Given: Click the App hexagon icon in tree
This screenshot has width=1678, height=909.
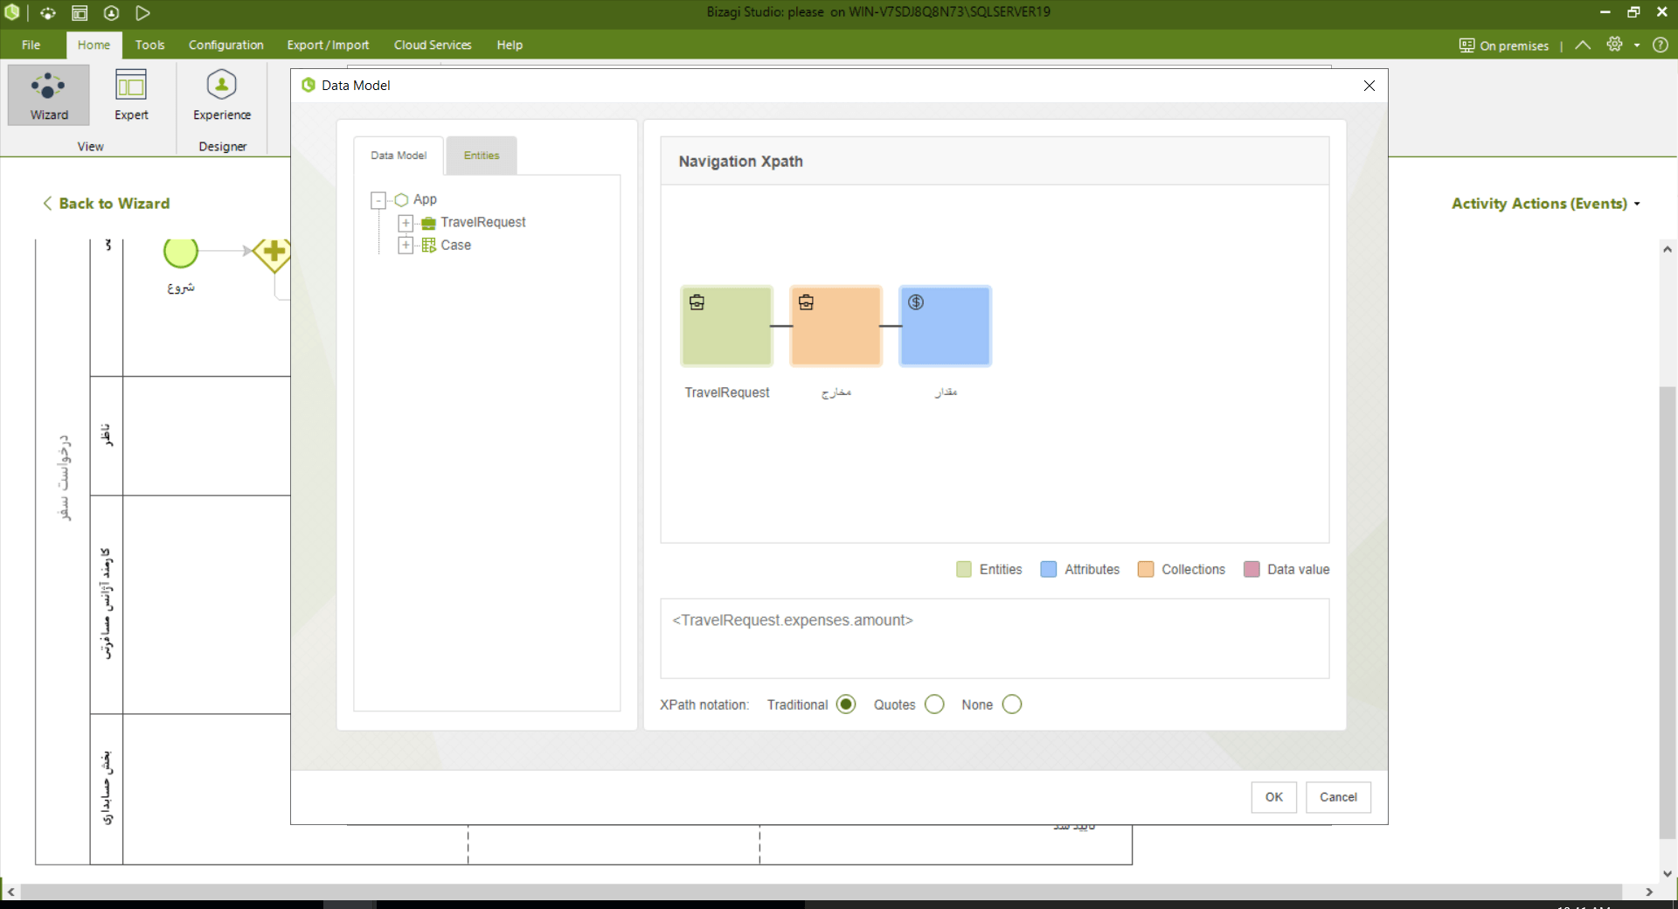Looking at the screenshot, I should pyautogui.click(x=402, y=200).
